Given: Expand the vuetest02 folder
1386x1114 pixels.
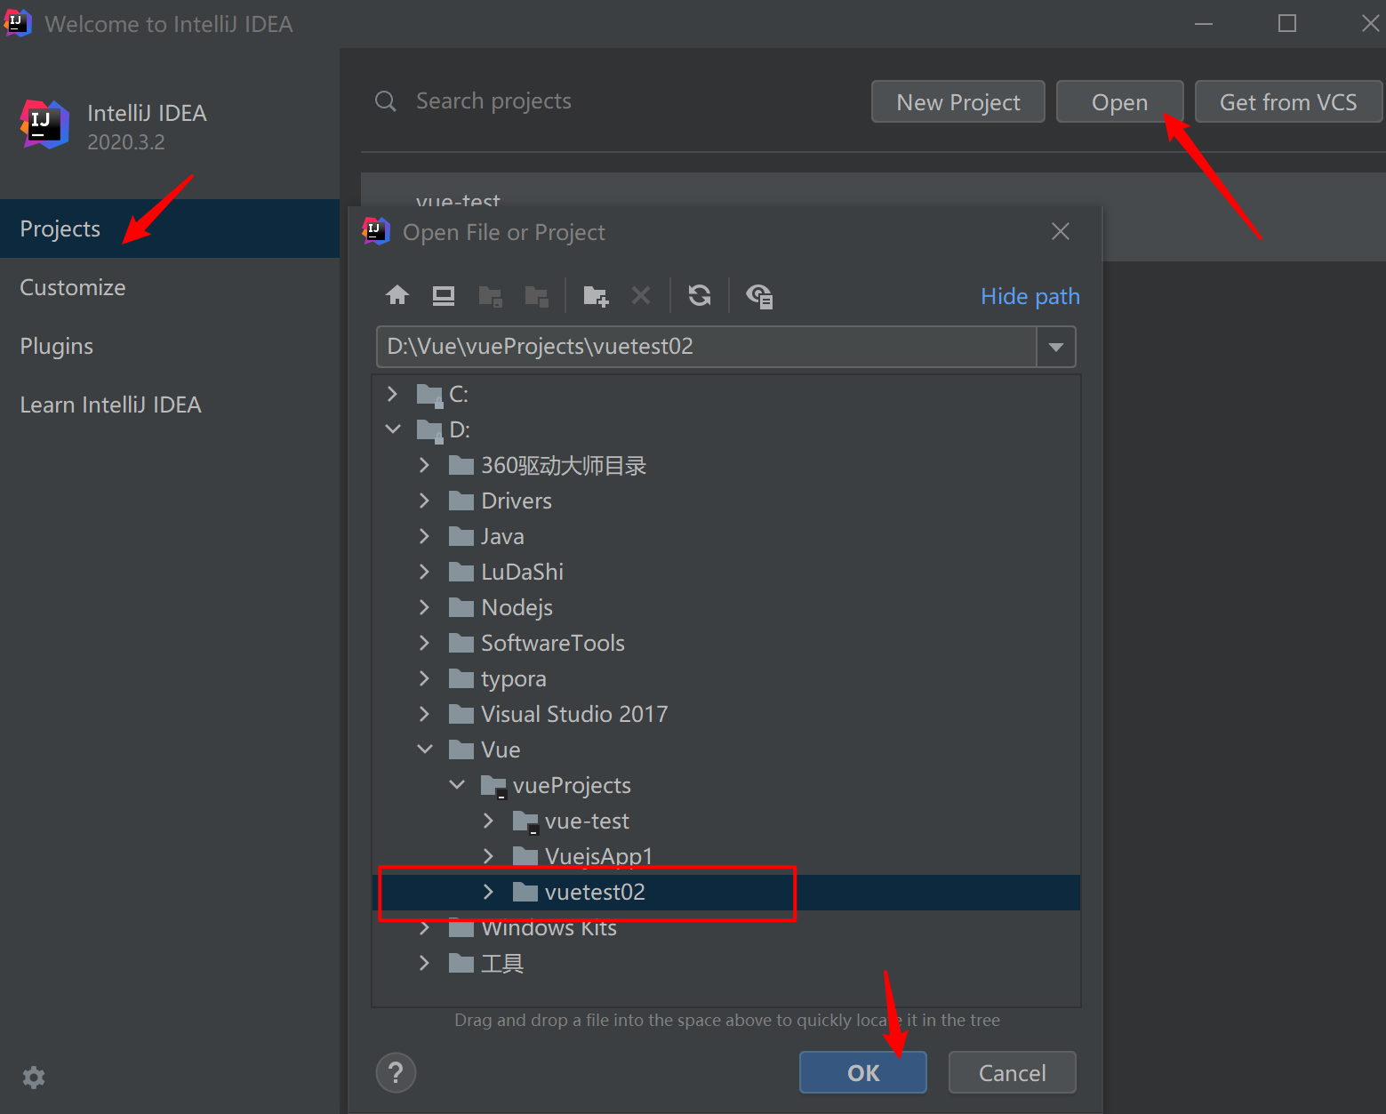Looking at the screenshot, I should point(488,892).
